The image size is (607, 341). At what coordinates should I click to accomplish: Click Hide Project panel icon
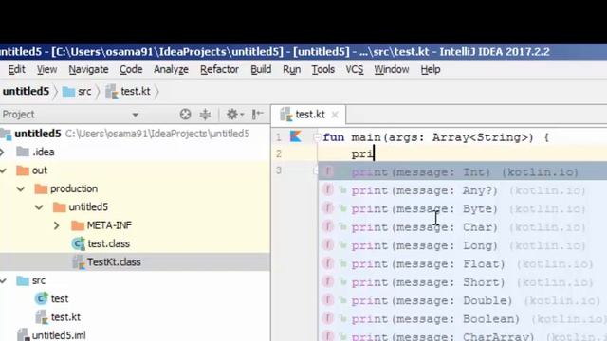pos(257,115)
